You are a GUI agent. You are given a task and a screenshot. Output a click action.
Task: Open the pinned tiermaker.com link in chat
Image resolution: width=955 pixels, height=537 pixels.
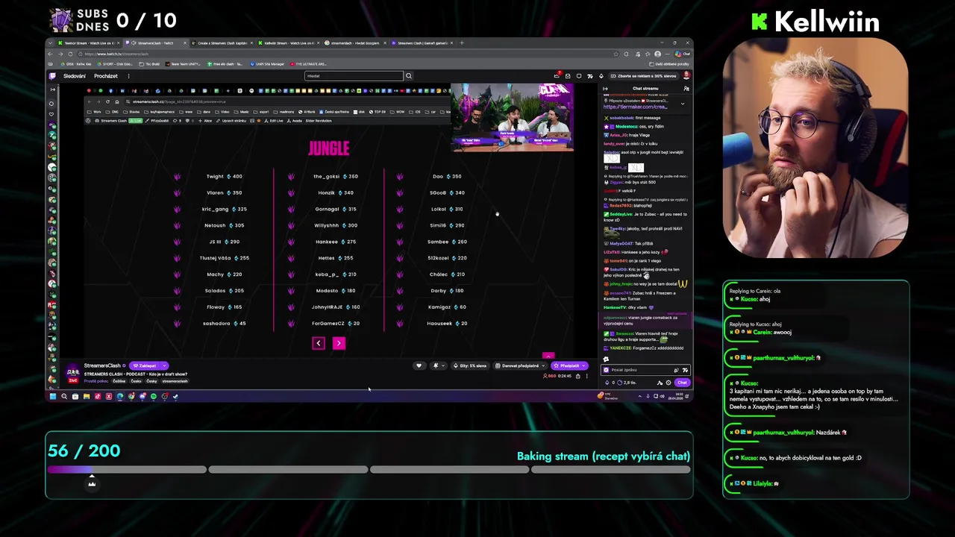(634, 107)
